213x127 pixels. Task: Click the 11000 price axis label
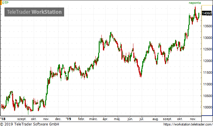tap(208, 84)
